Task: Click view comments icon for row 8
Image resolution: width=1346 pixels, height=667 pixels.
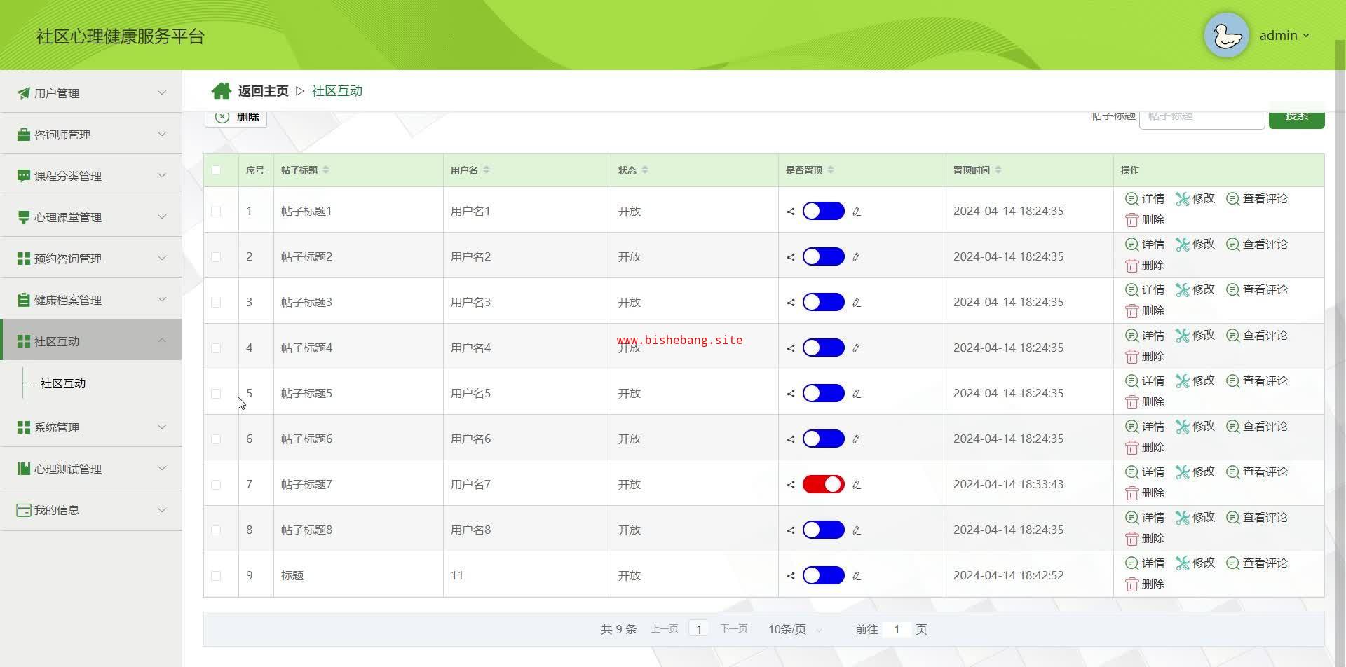Action: coord(1232,518)
